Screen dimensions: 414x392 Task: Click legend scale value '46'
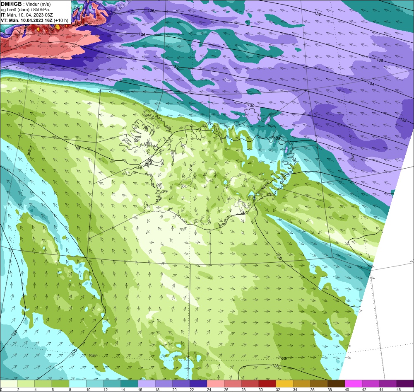pyautogui.click(x=398, y=390)
